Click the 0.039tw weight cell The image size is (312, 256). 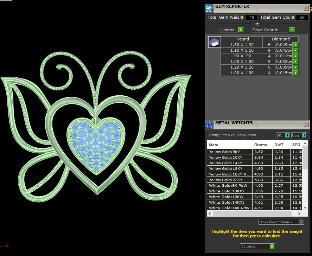coord(284,67)
